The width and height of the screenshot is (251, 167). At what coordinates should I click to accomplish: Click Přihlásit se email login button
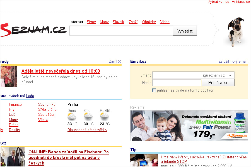218,83
